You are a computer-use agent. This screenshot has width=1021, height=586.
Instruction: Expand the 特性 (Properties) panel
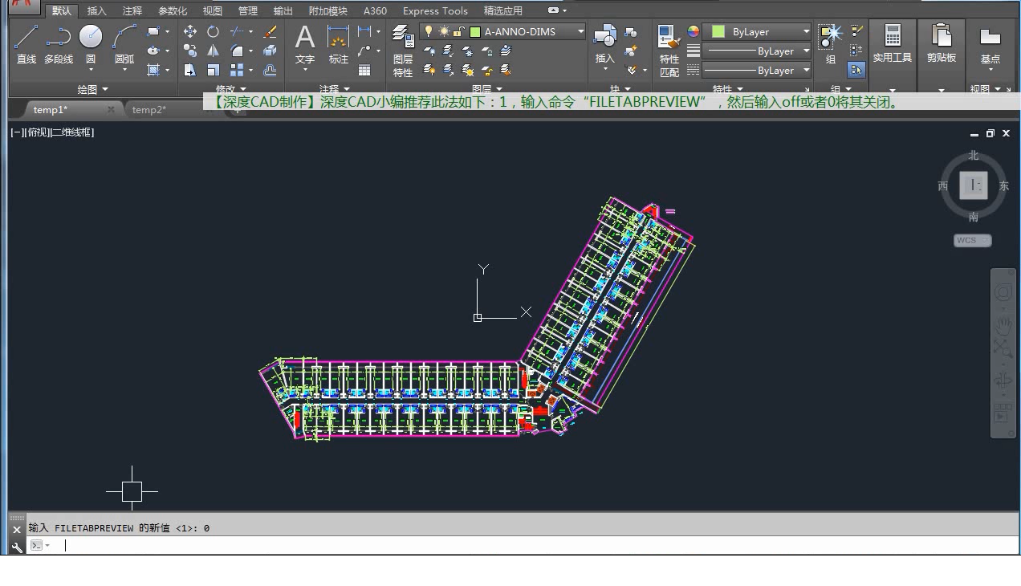(727, 89)
